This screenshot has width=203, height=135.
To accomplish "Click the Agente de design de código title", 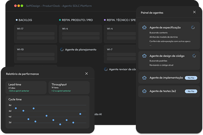I will pos(167,56).
